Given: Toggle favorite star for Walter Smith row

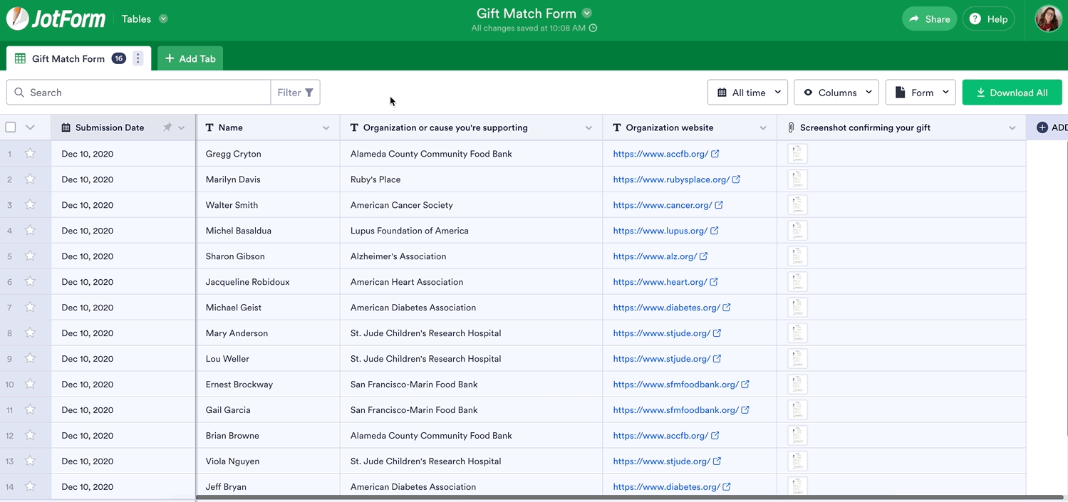Looking at the screenshot, I should coord(30,205).
